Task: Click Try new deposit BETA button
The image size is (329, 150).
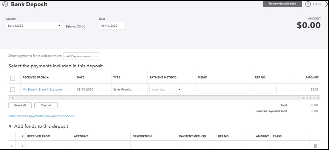Action: (x=282, y=4)
